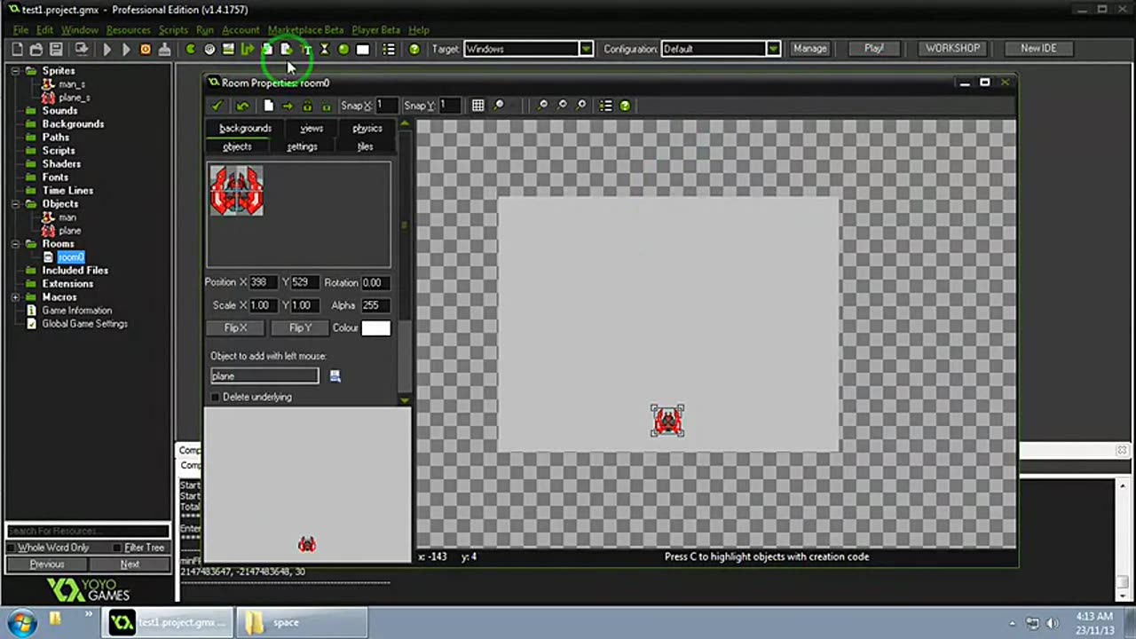
Task: Open the Scripts menu
Action: [x=173, y=29]
